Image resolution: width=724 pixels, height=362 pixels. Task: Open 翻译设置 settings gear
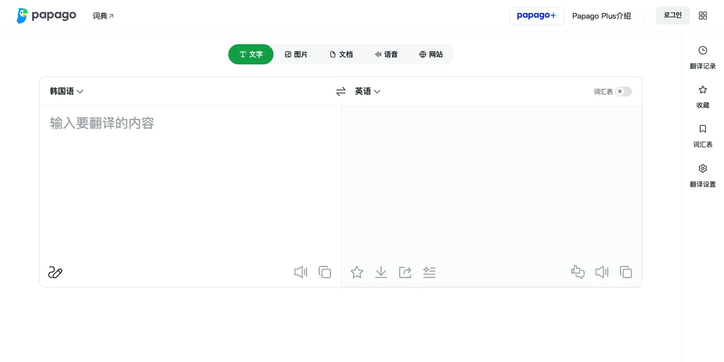pyautogui.click(x=703, y=176)
